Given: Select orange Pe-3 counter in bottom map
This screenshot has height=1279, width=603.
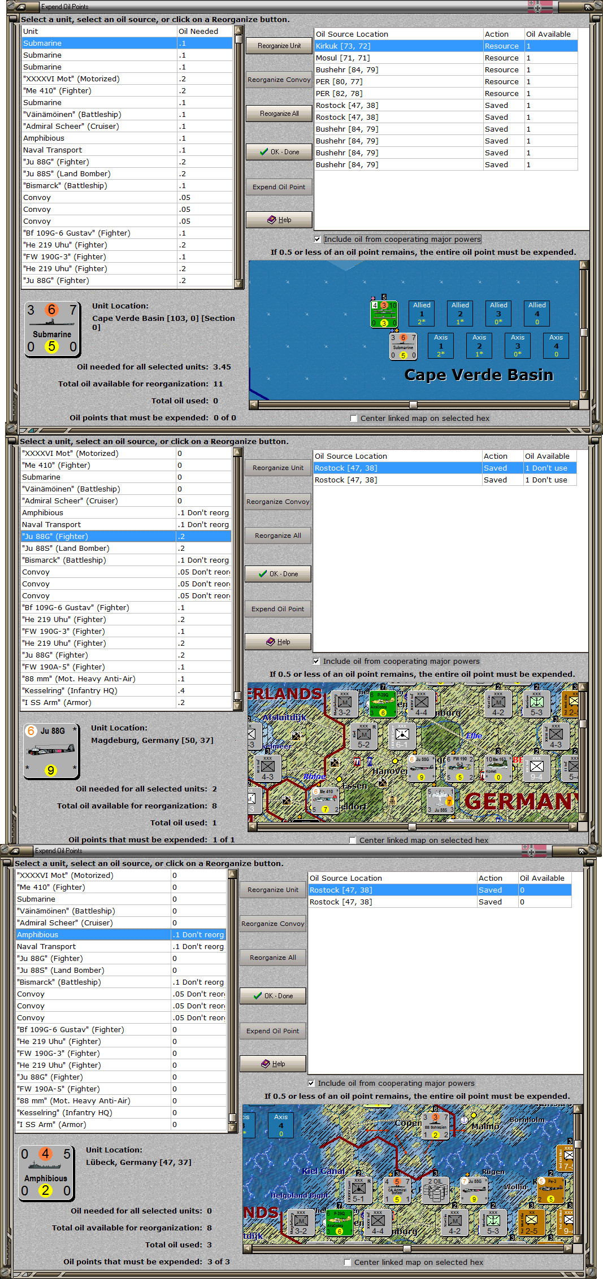Looking at the screenshot, I should coord(550,1190).
